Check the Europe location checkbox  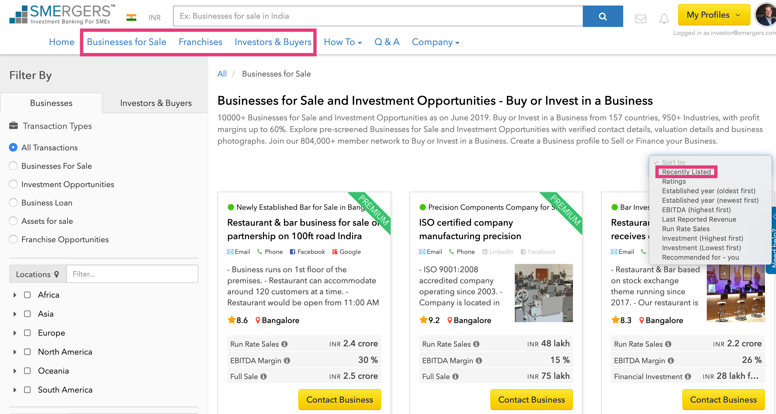[27, 333]
